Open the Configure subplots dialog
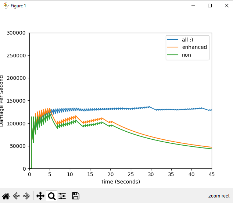 coord(62,196)
